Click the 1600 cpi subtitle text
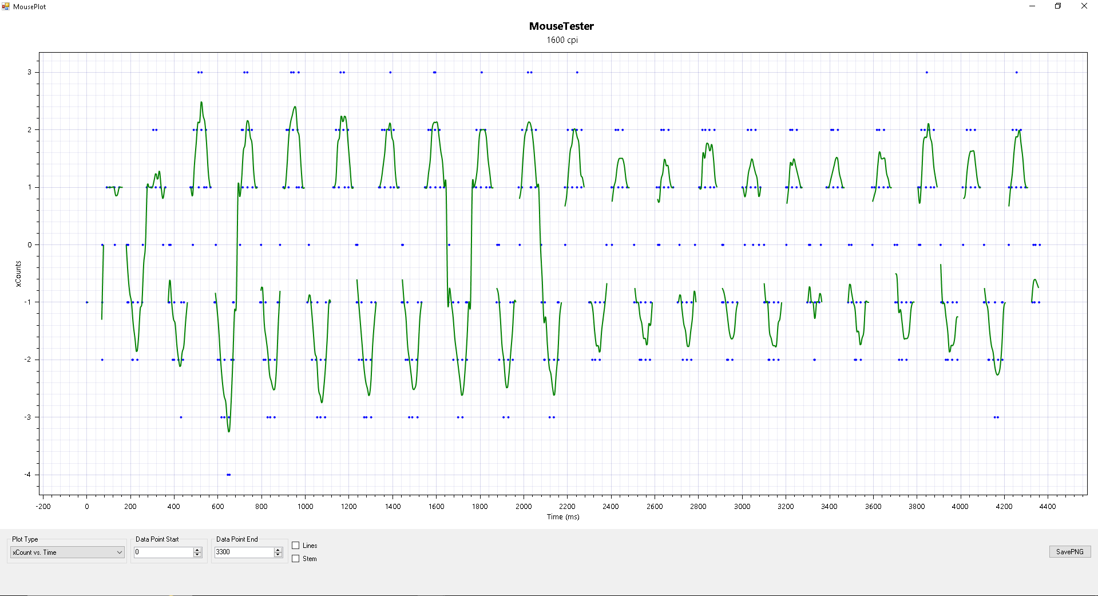This screenshot has height=596, width=1098. [562, 40]
